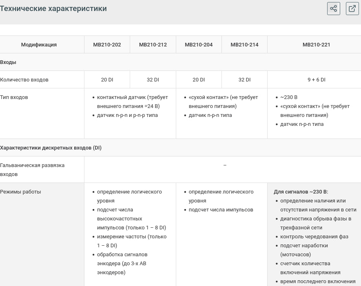
Task: Select the МВ210-221 column header
Action: pos(317,44)
